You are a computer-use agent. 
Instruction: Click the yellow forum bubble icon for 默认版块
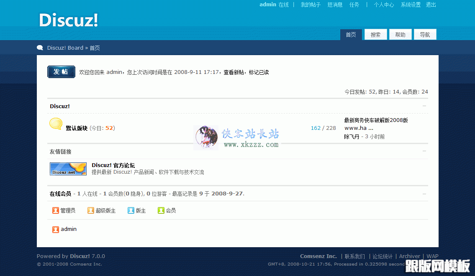pyautogui.click(x=56, y=124)
